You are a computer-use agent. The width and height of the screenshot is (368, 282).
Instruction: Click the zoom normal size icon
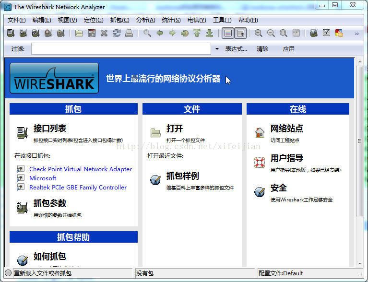(x=283, y=33)
